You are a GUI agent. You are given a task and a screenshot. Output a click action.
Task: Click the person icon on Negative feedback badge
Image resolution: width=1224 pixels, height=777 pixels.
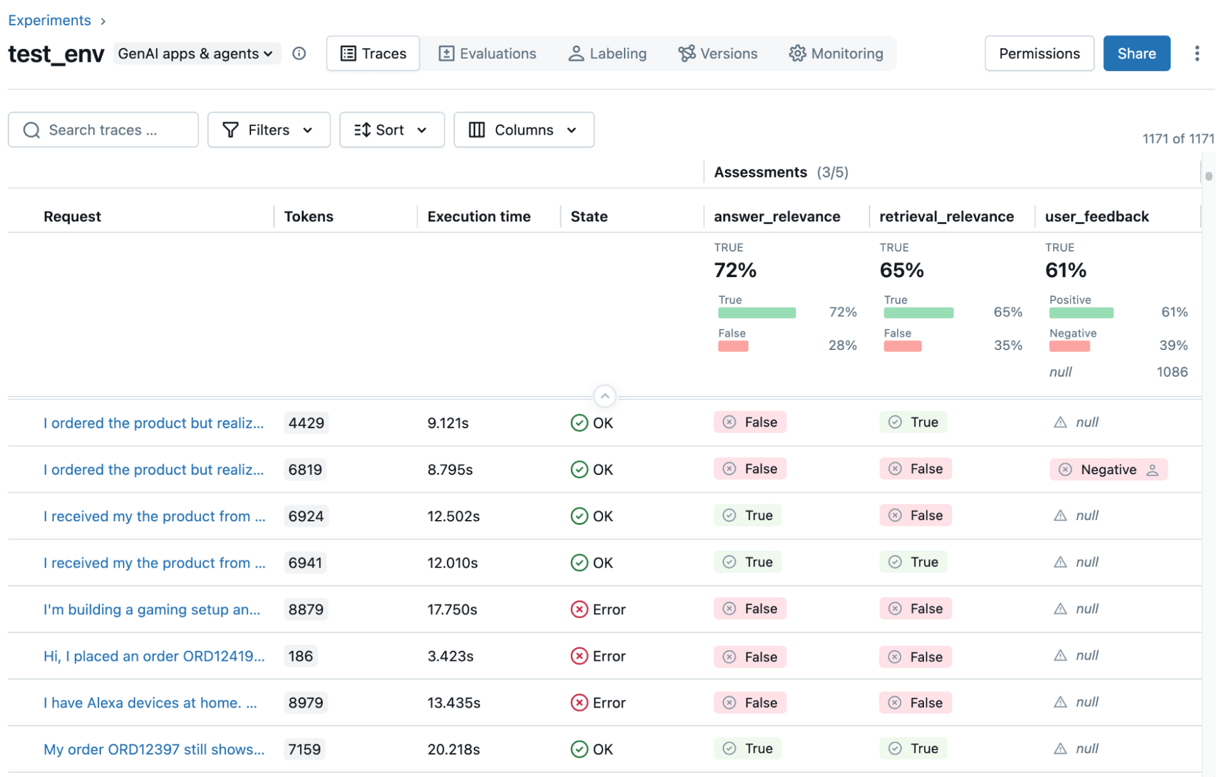[x=1152, y=470]
